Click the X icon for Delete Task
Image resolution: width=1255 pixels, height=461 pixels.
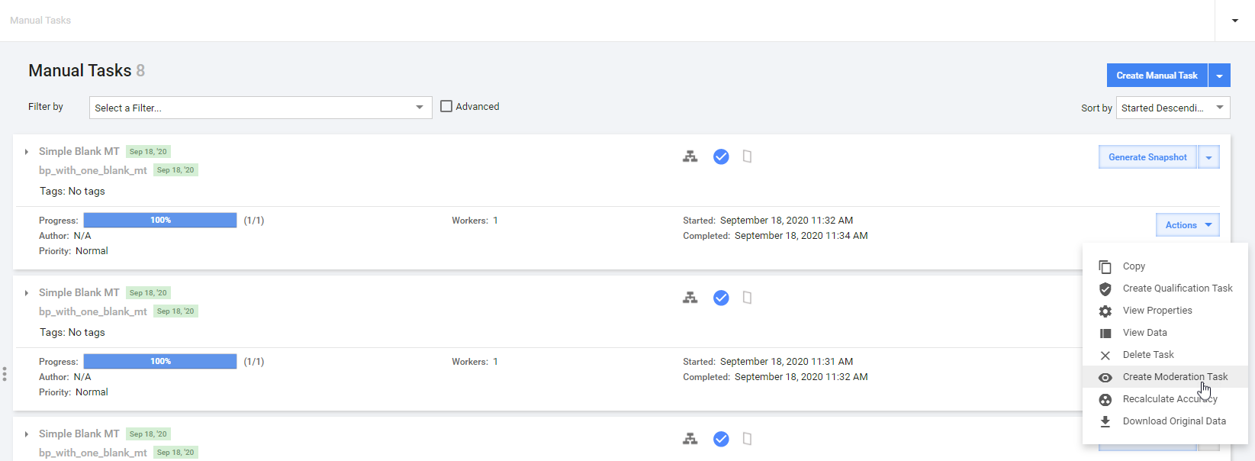click(1105, 355)
